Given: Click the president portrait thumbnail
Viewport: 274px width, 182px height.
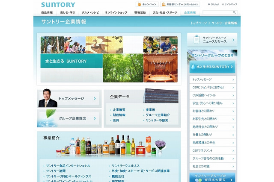Looking at the screenshot, I should (x=47, y=98).
